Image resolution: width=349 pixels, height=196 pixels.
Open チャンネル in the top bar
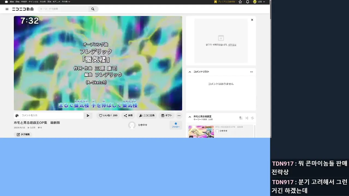(x=34, y=2)
